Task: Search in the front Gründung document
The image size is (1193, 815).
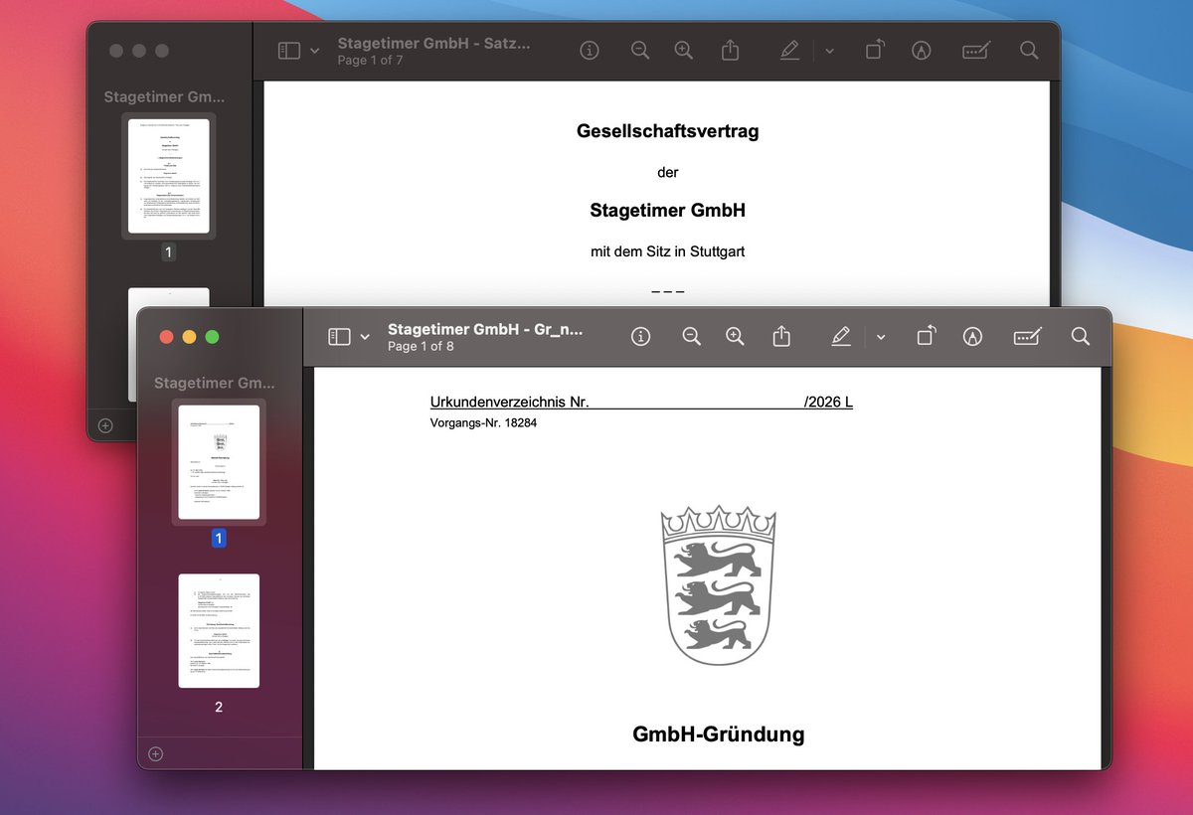Action: [1081, 337]
